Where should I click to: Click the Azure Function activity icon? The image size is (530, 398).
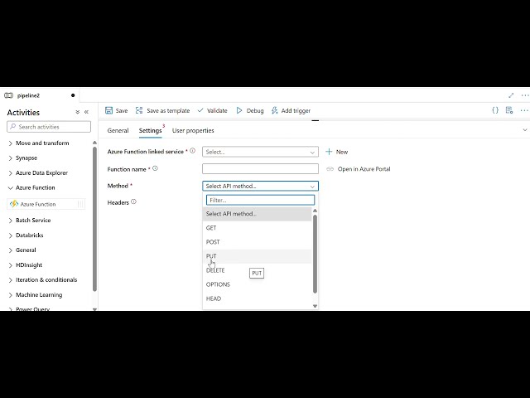(14, 204)
